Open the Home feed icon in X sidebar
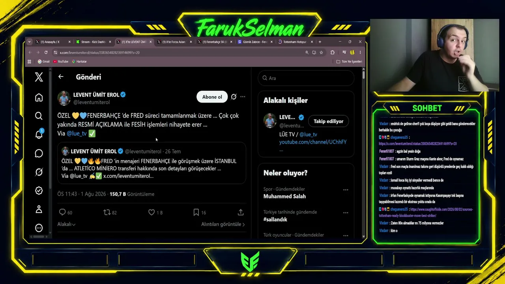 point(39,97)
